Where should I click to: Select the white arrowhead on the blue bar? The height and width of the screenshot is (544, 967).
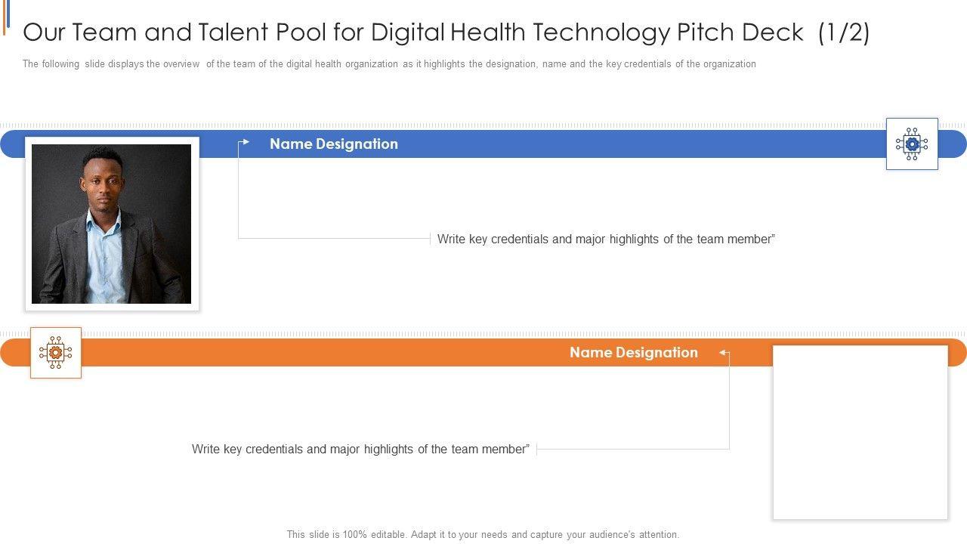246,141
